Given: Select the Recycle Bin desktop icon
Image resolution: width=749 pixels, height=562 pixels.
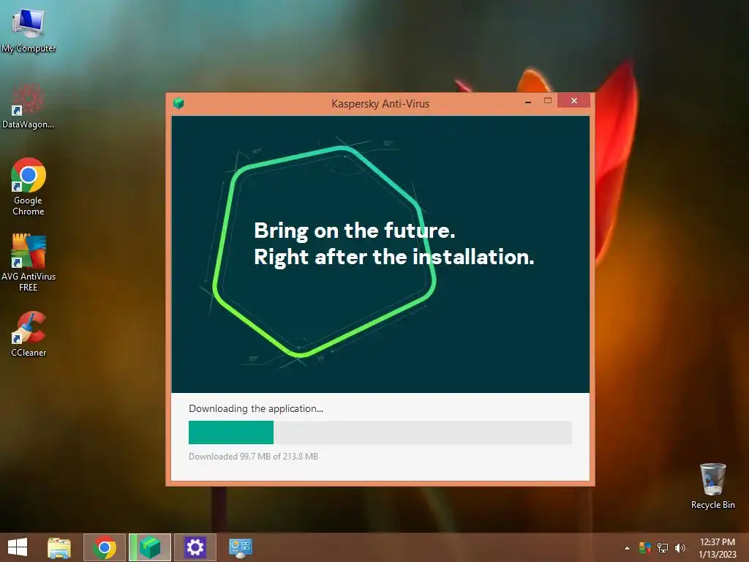Looking at the screenshot, I should click(x=712, y=486).
